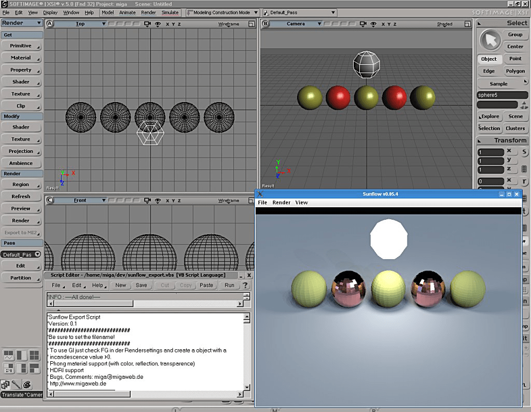Click the Select arrow tool icon
This screenshot has height=412, width=531.
[490, 40]
